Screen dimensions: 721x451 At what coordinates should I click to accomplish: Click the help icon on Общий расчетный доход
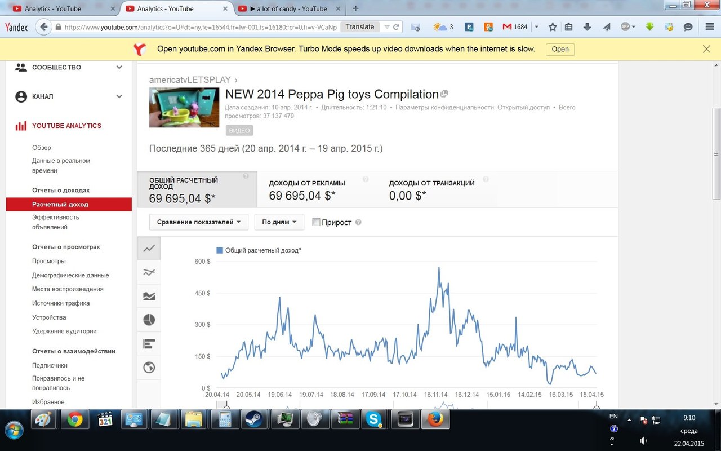[246, 176]
